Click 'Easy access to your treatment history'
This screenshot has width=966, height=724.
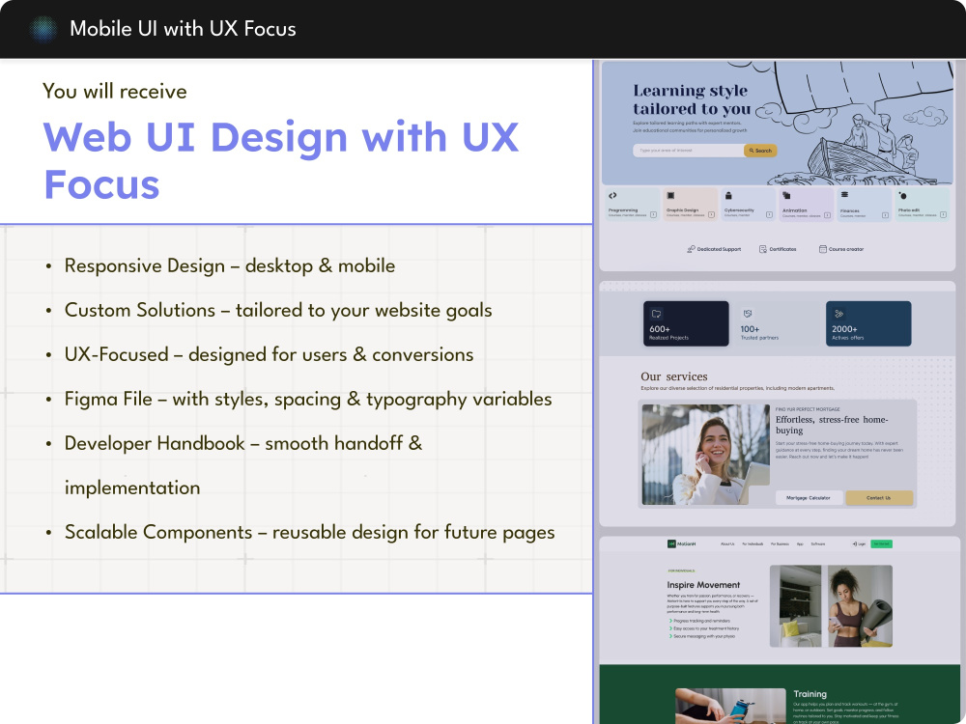pyautogui.click(x=706, y=628)
